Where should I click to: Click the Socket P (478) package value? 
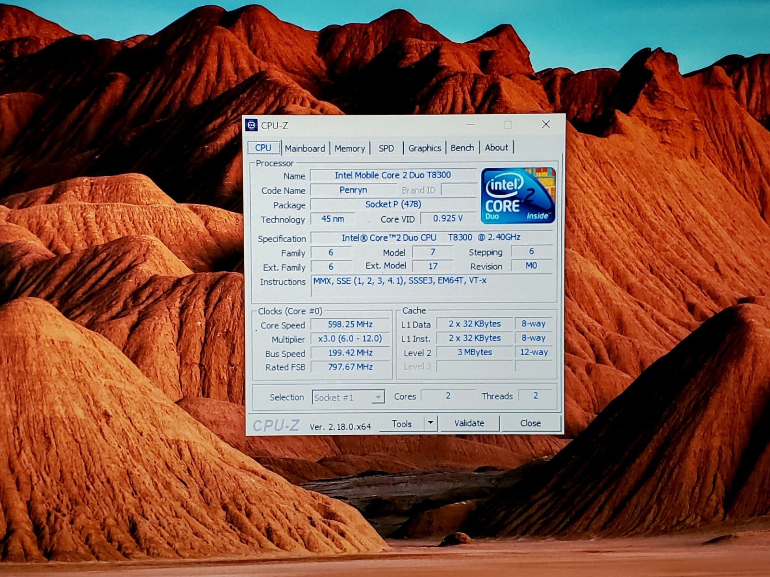point(393,204)
